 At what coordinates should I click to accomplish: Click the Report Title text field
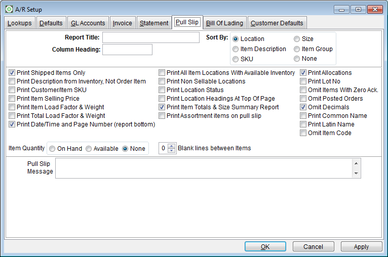click(x=151, y=38)
